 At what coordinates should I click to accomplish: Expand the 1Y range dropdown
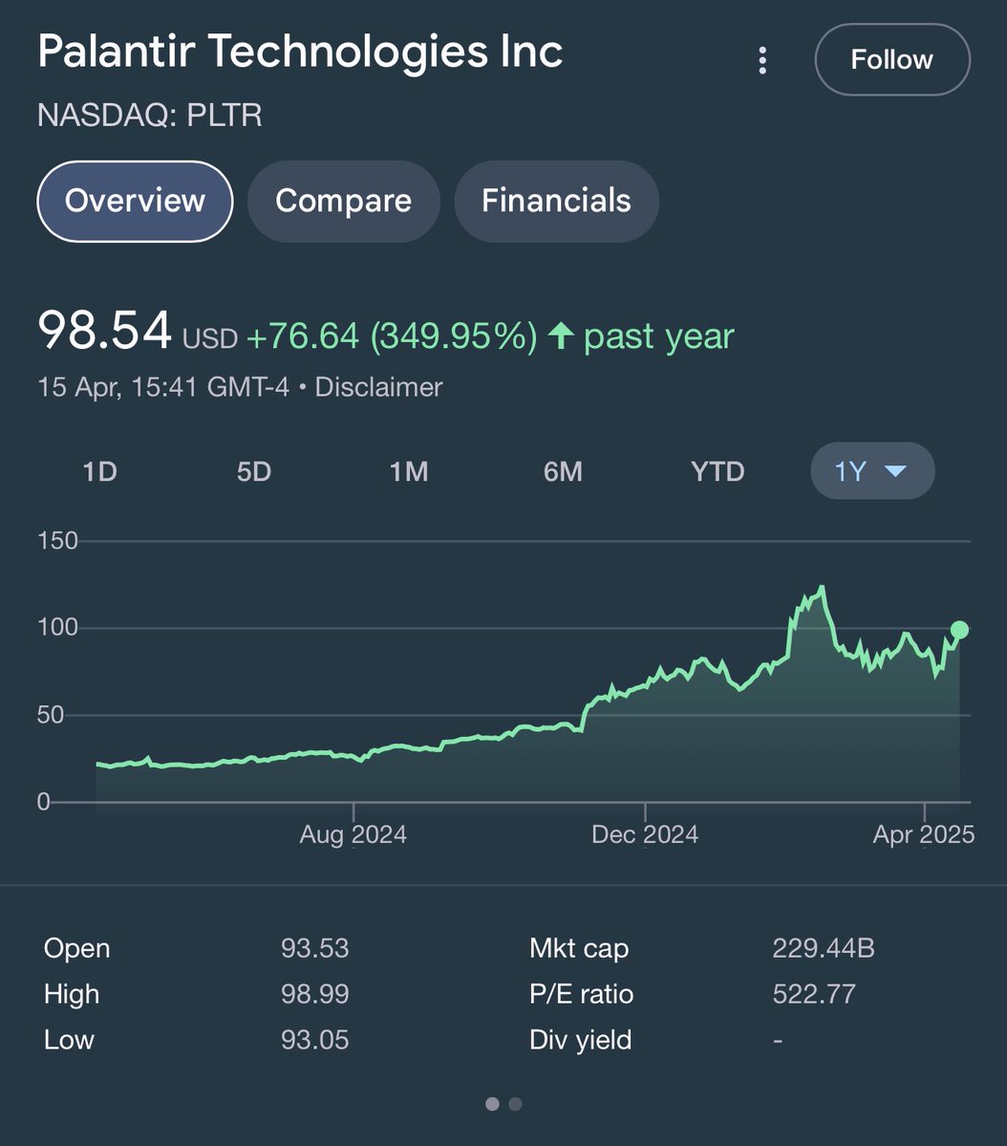pyautogui.click(x=872, y=470)
